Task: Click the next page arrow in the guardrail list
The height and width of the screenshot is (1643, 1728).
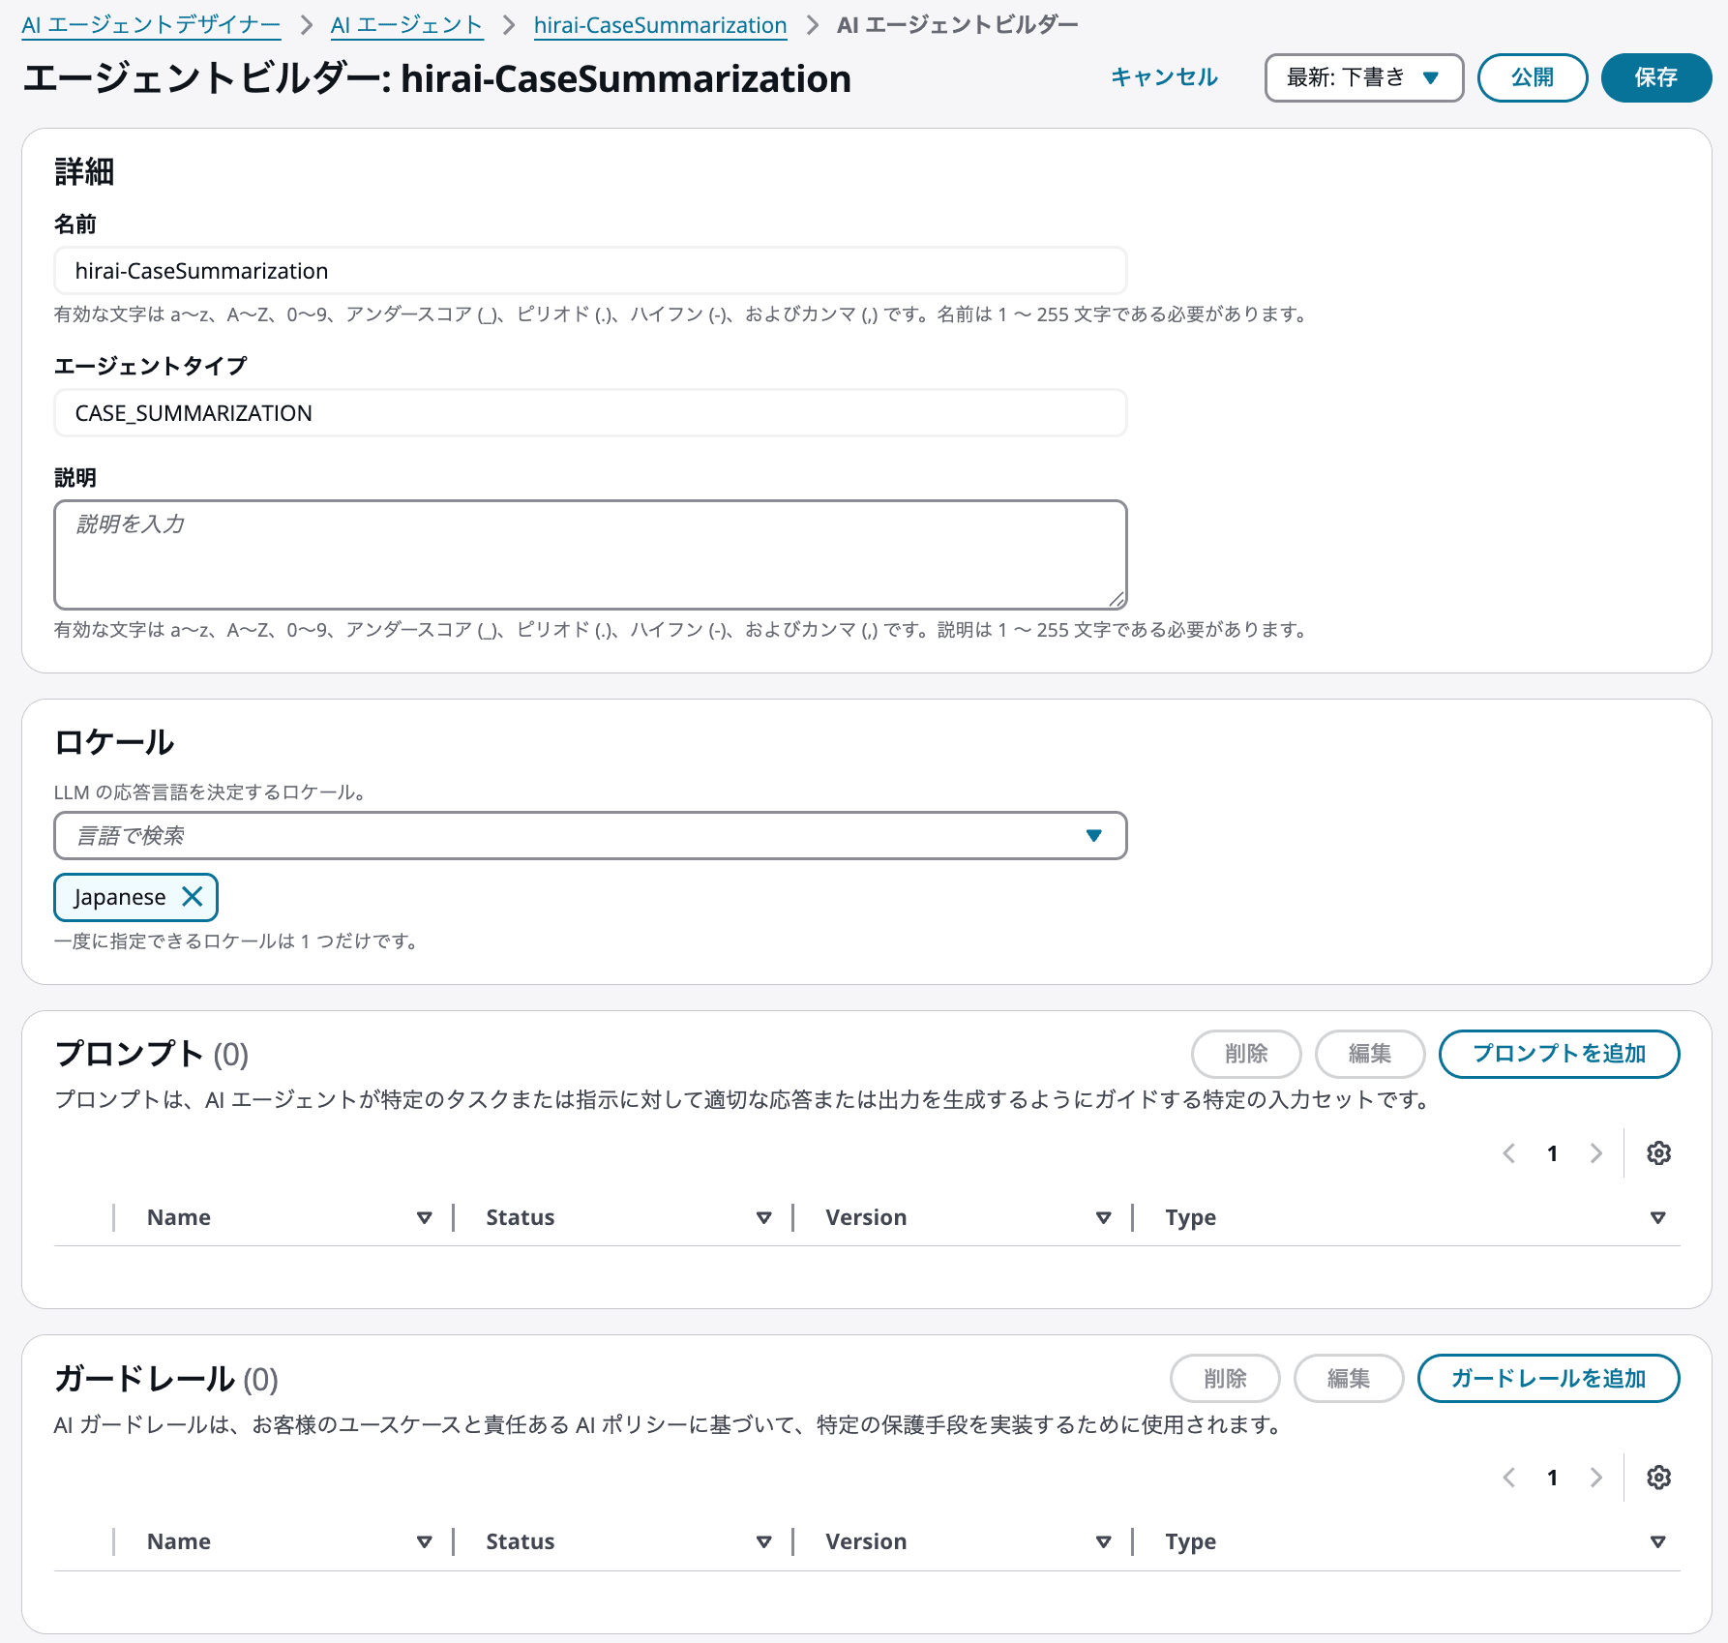Action: point(1596,1478)
